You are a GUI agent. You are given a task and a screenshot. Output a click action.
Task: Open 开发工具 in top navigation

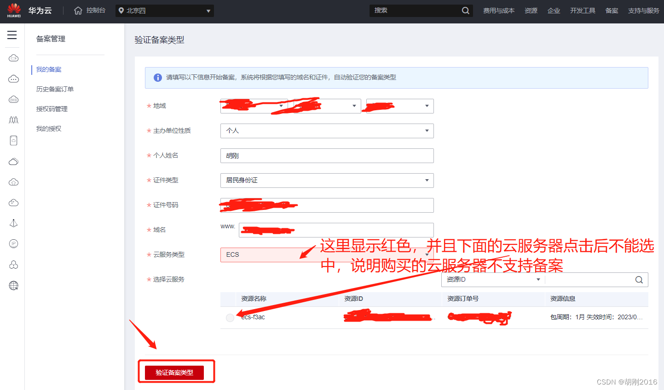(x=583, y=11)
